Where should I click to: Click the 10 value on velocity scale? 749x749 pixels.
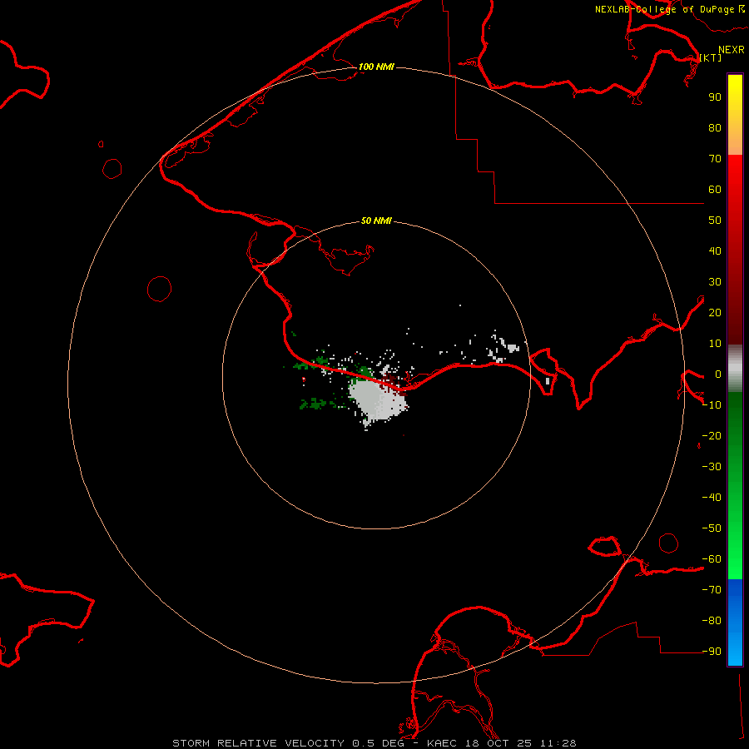[x=715, y=344]
